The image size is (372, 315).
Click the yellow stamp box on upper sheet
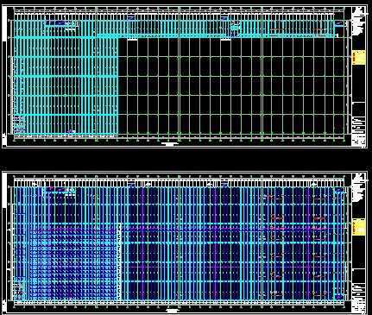[359, 57]
